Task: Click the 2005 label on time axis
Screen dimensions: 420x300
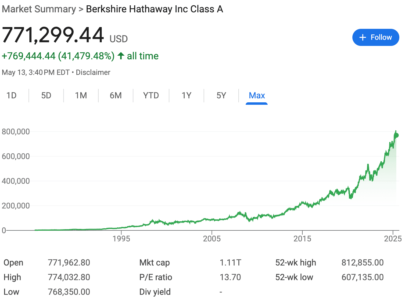Action: coord(212,239)
